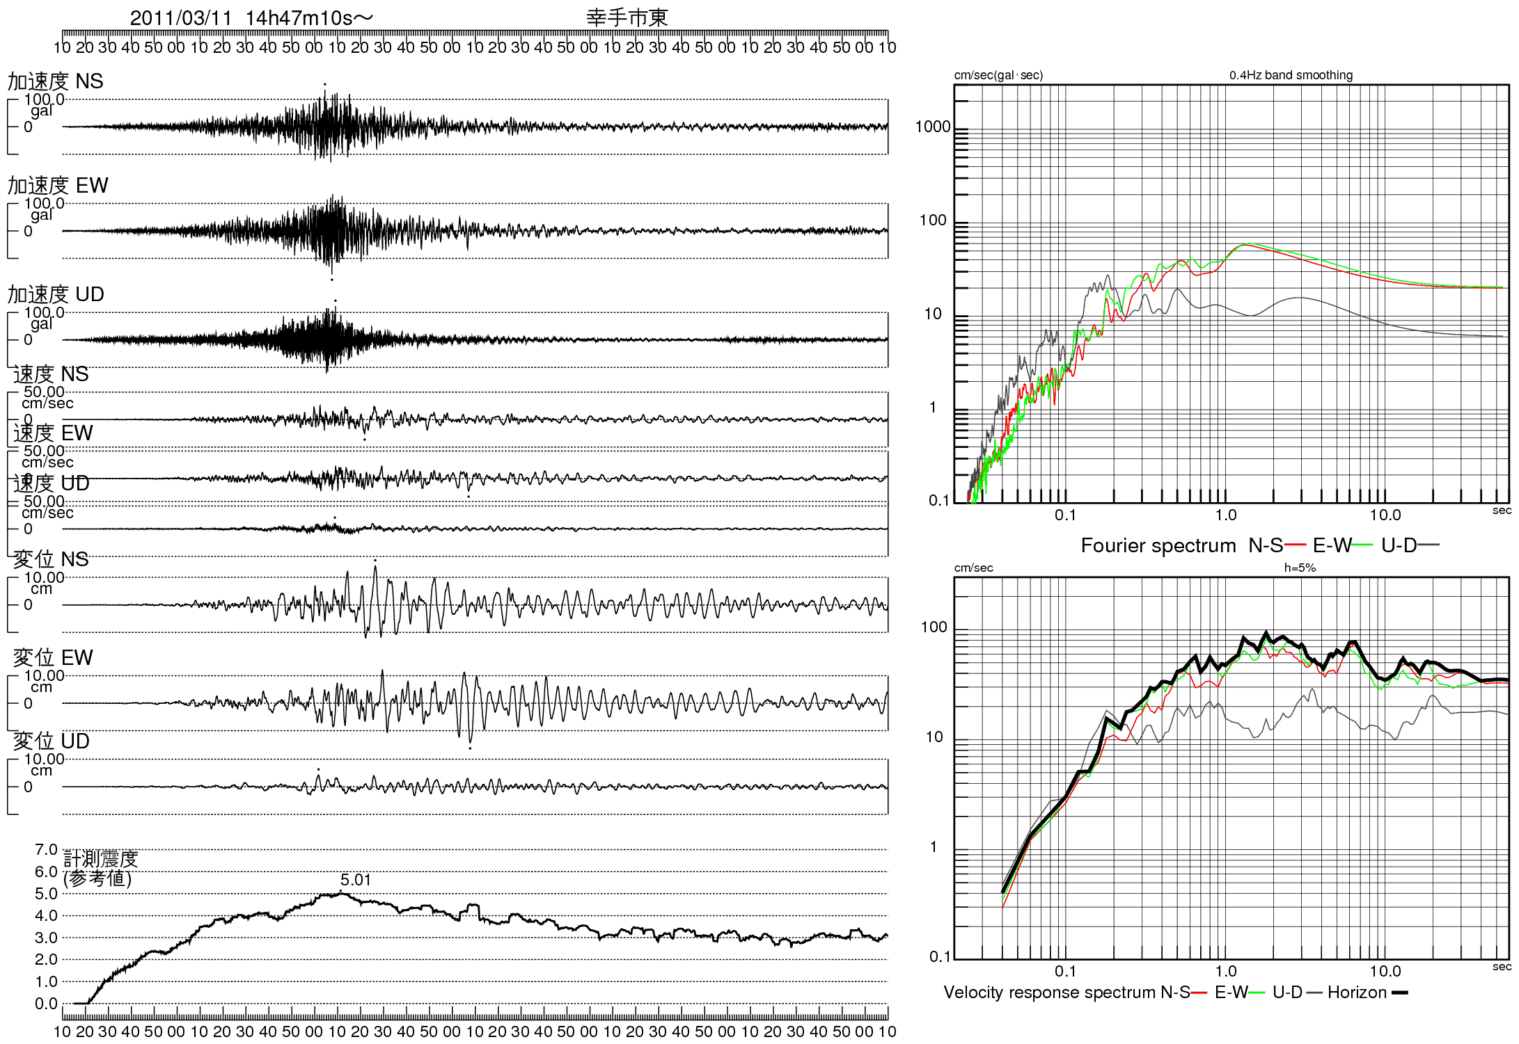Click the green E-W legend line under Fourier spectrum

[x=1362, y=545]
